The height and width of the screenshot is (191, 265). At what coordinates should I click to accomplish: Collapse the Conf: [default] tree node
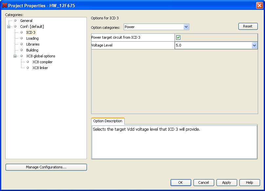[9, 27]
